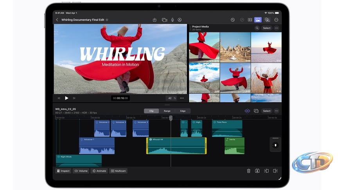Go back with the top-left back arrow
This screenshot has width=338, height=190.
[57, 20]
